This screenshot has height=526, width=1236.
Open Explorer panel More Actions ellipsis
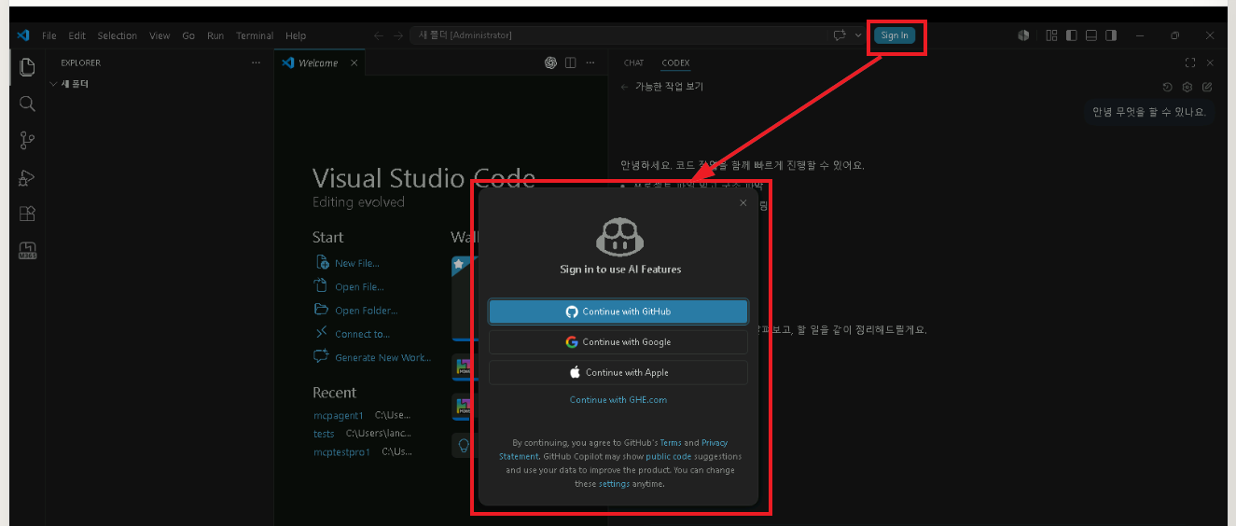256,62
